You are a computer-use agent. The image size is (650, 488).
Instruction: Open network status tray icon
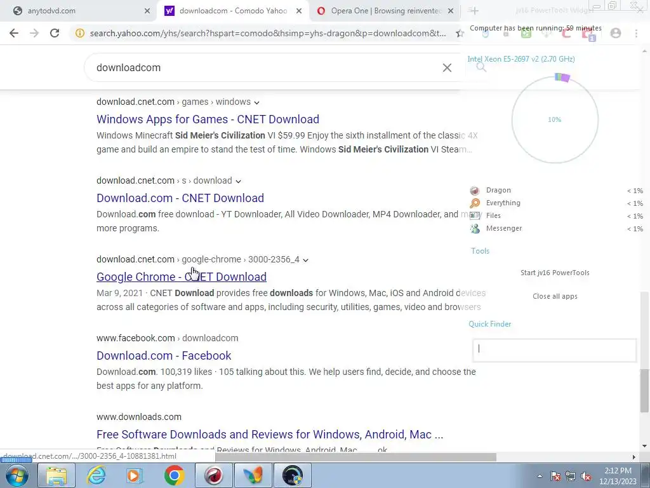(571, 476)
